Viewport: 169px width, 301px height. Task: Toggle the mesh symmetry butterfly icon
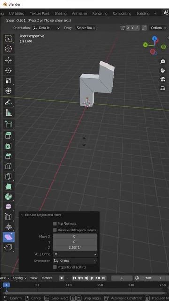[123, 28]
